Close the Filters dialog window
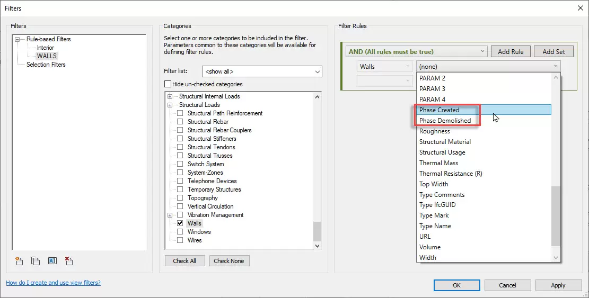Screen dimensions: 589x298 [x=579, y=8]
